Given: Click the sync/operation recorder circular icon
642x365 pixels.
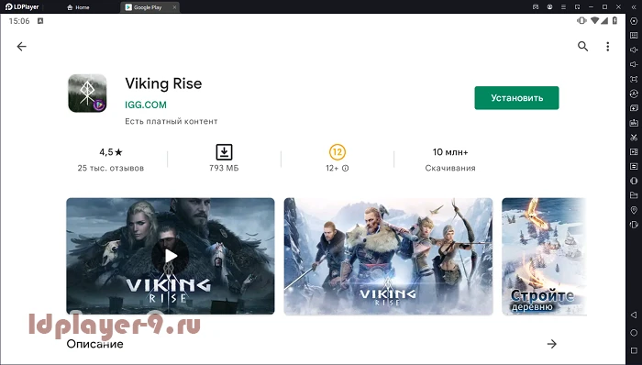Looking at the screenshot, I should coord(634,94).
